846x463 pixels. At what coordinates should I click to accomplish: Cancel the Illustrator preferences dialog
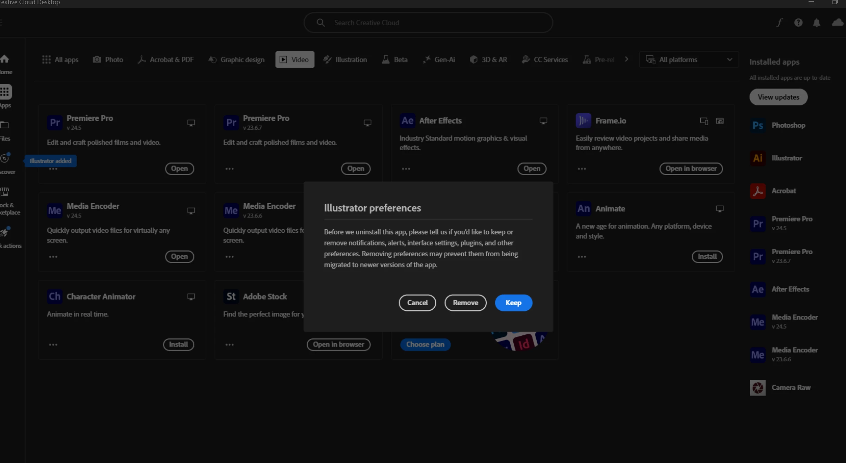[417, 302]
